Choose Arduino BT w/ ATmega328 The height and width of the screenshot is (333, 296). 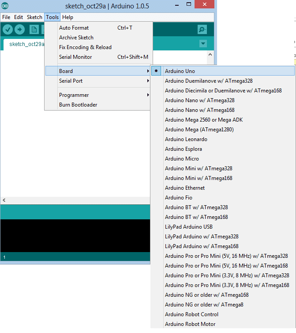pyautogui.click(x=222, y=207)
